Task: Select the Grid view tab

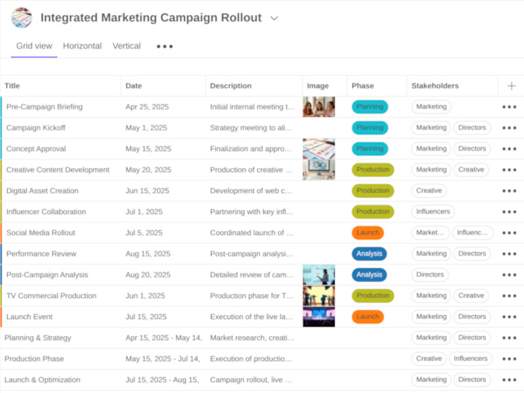Action: [34, 46]
